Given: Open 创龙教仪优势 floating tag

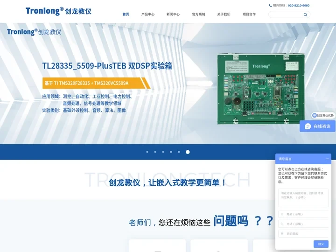Looking at the screenshot, I should 323,115.
